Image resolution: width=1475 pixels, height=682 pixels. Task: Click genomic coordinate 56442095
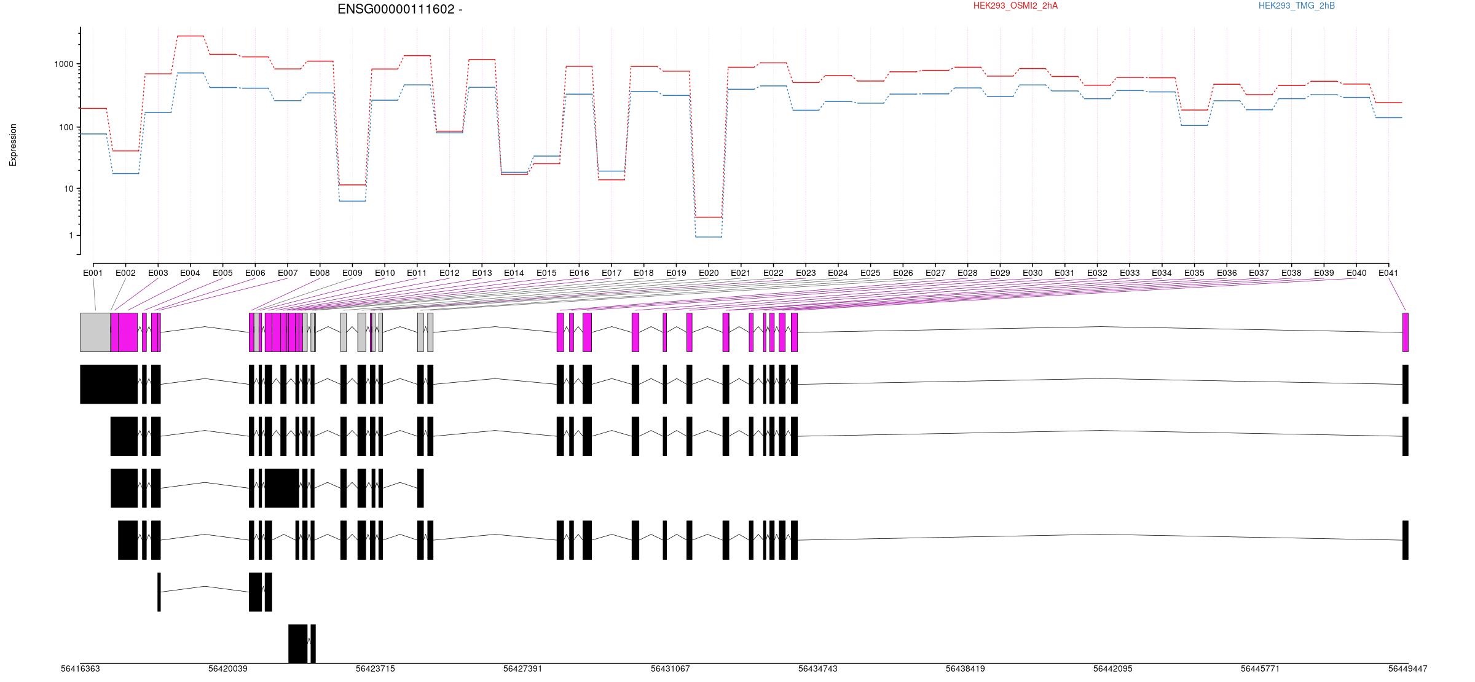(x=1113, y=668)
